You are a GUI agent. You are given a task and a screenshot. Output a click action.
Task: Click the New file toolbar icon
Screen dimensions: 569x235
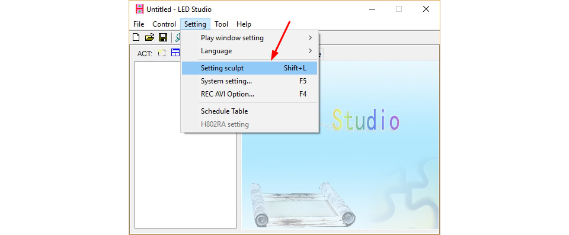(136, 37)
